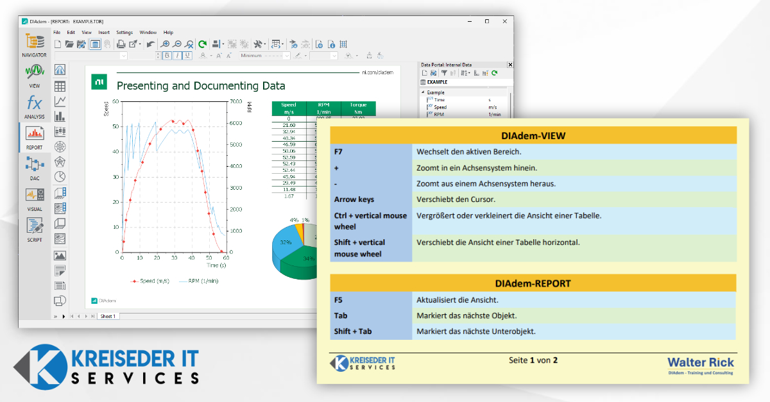The width and height of the screenshot is (770, 402).
Task: Select the polar plot group icon
Action: 60,147
